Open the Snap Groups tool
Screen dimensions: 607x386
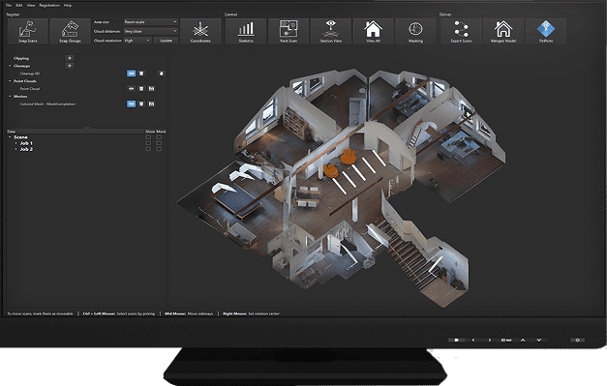pyautogui.click(x=70, y=31)
